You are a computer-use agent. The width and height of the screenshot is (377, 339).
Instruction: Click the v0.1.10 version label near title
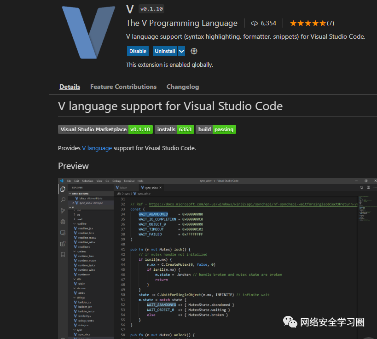coord(151,9)
